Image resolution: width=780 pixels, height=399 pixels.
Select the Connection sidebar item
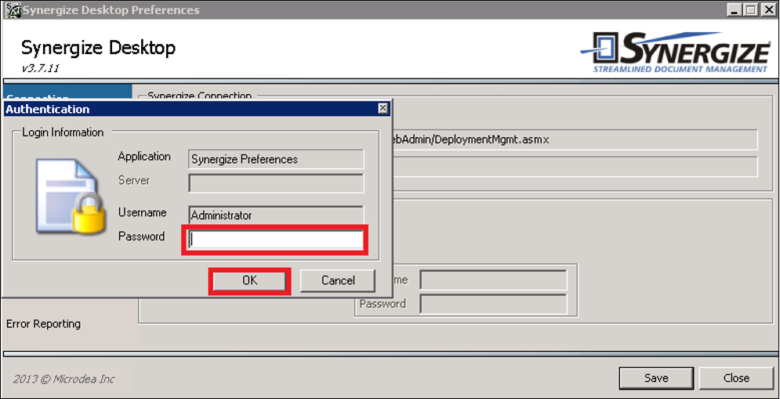point(67,93)
